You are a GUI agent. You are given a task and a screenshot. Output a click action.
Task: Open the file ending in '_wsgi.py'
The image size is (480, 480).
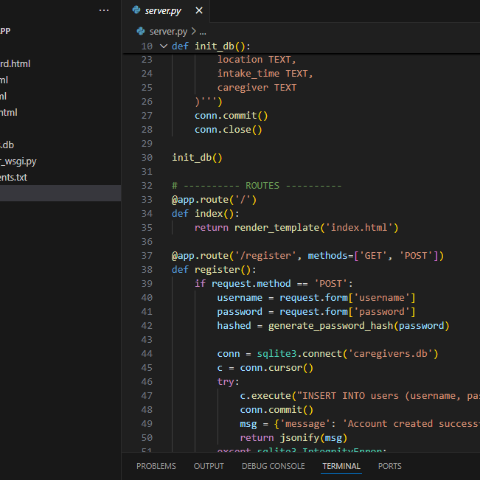click(x=18, y=161)
